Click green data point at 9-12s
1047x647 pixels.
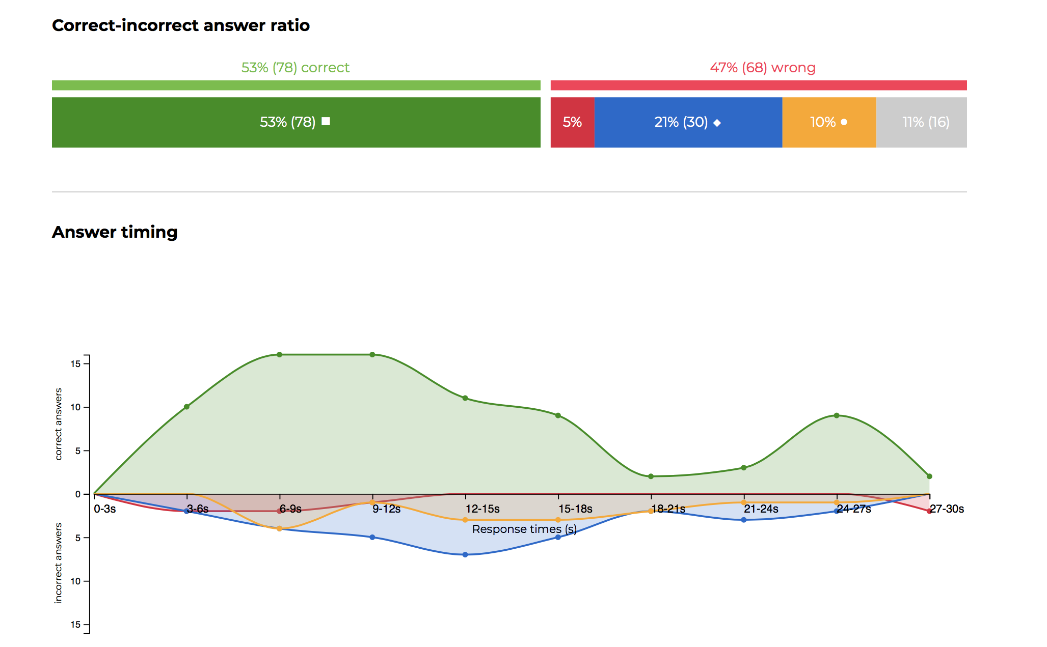tap(372, 354)
